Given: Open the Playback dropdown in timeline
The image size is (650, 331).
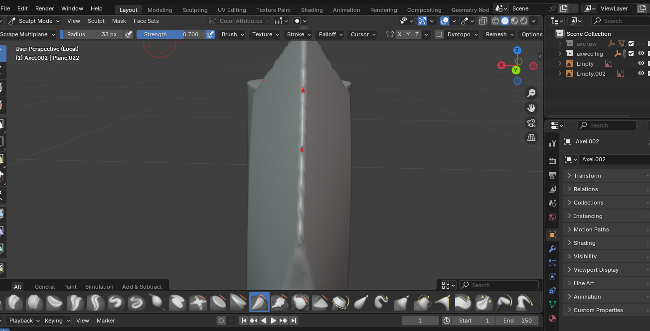Looking at the screenshot, I should point(23,321).
